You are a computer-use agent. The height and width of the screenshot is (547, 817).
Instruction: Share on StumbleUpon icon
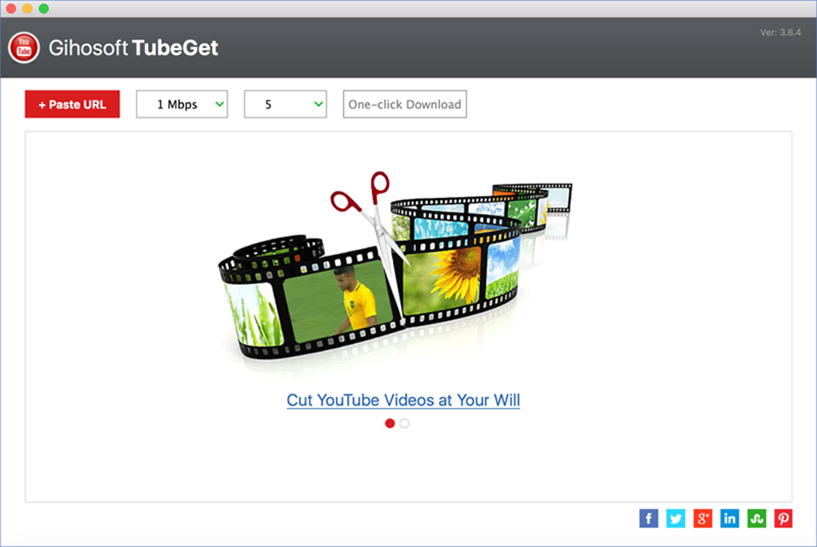757,518
